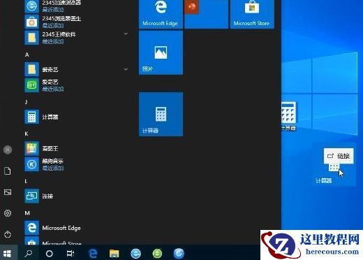Click the Power button in the Start rail
Image resolution: width=363 pixels, height=260 pixels.
tap(8, 234)
